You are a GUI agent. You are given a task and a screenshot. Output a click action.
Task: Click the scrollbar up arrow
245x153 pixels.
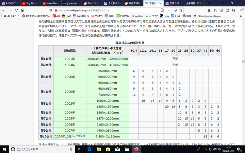tap(243, 20)
